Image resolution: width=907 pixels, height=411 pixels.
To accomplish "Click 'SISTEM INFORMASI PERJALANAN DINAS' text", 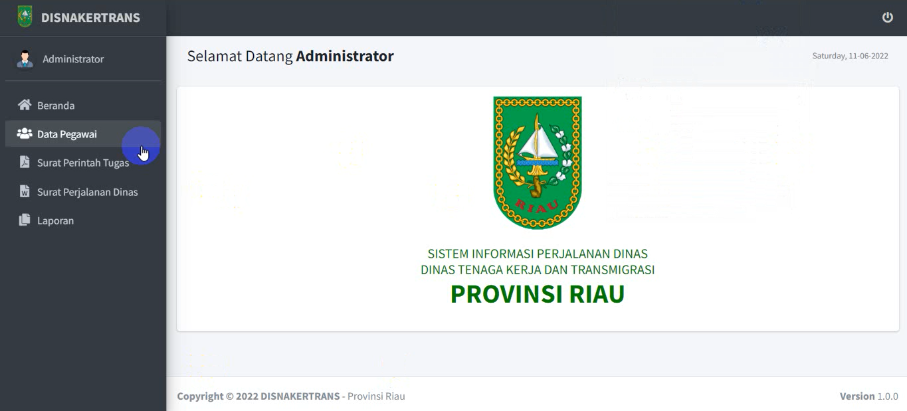I will [538, 254].
